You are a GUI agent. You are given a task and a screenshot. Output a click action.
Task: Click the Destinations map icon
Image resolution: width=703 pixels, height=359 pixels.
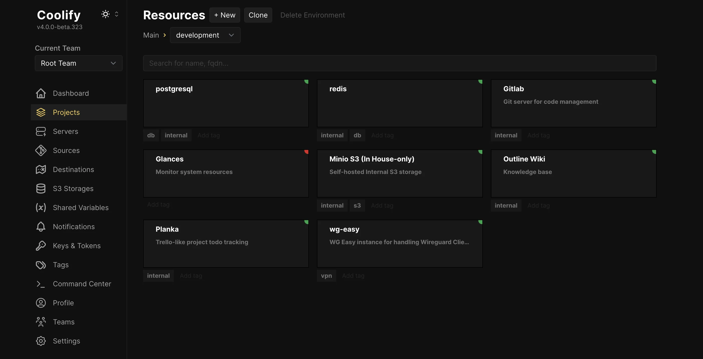pyautogui.click(x=41, y=170)
